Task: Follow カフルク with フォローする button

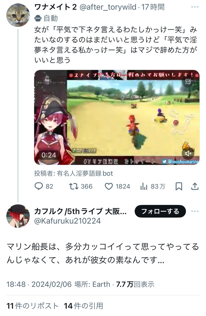Action: point(160,211)
